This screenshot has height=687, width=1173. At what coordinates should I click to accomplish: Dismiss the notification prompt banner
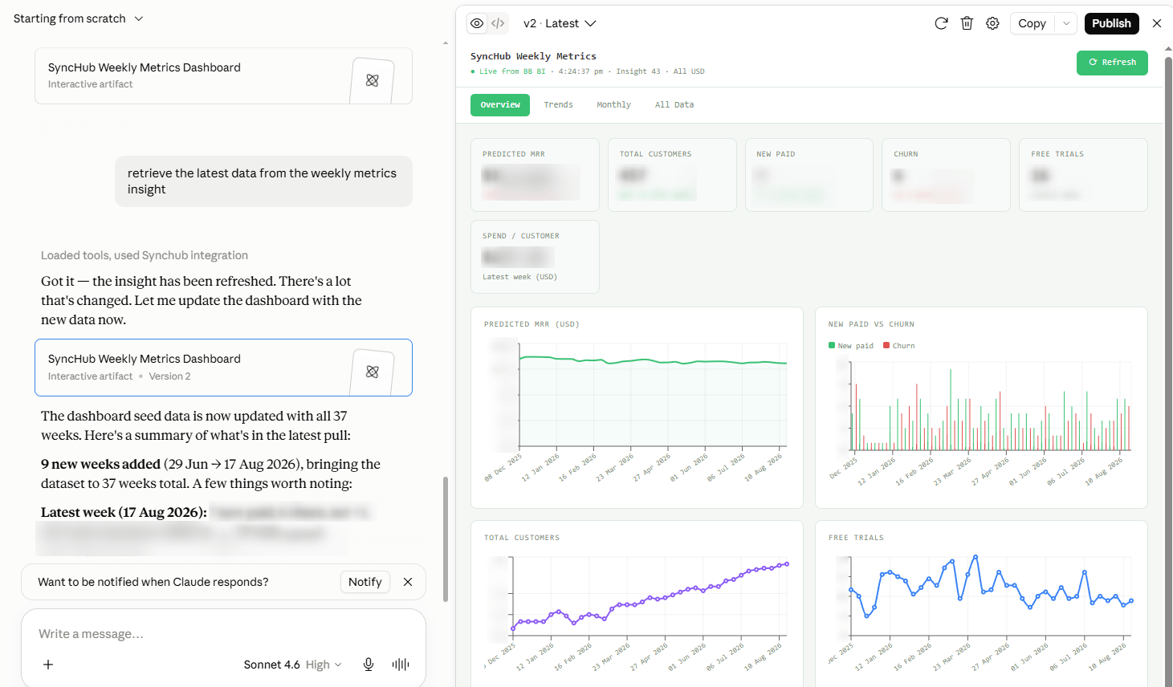[x=408, y=582]
